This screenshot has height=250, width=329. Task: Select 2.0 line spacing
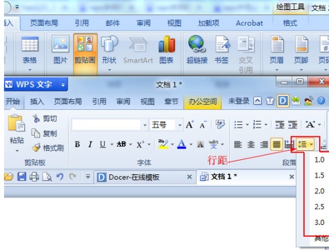coord(319,191)
